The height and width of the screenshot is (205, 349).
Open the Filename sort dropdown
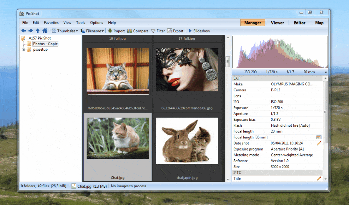(x=92, y=31)
